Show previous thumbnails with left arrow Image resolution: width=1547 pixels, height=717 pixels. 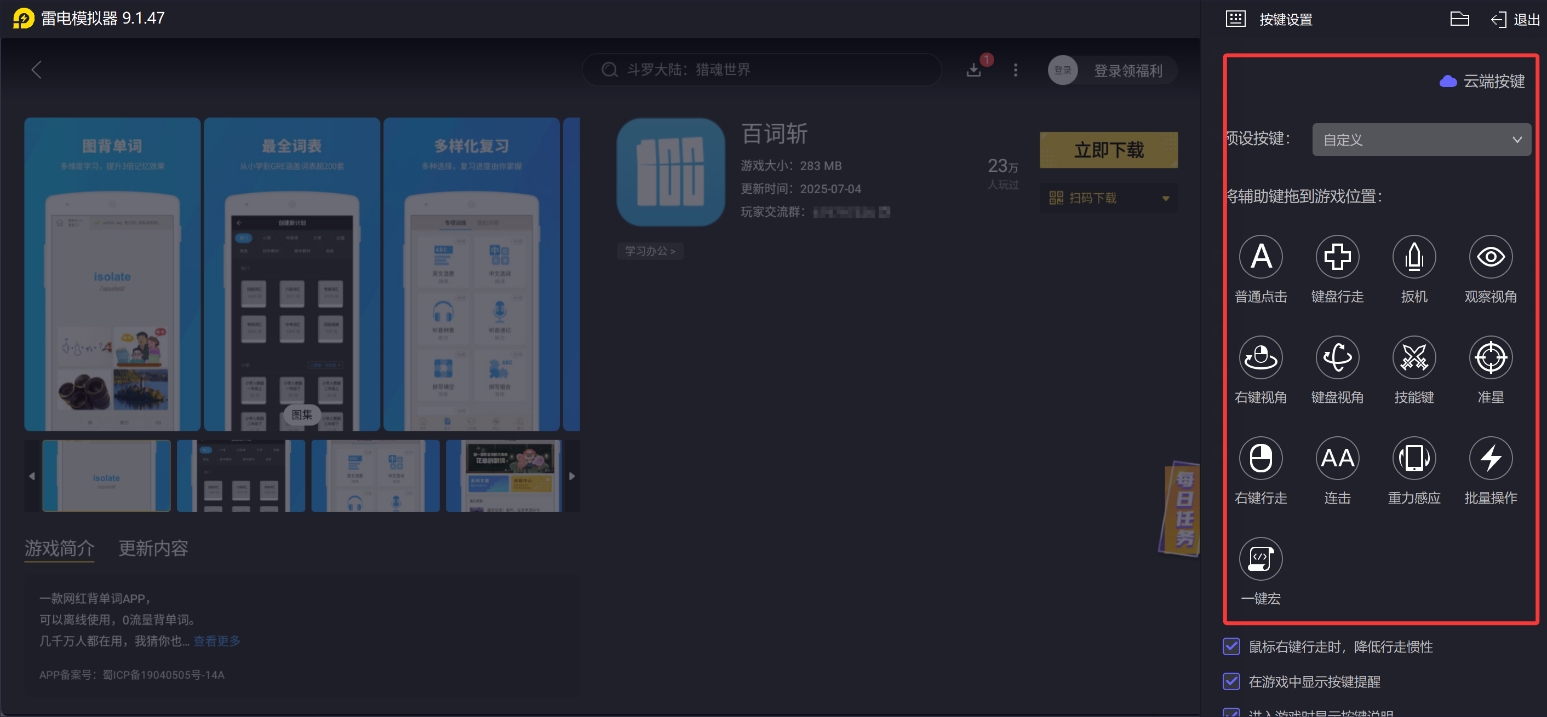tap(32, 476)
